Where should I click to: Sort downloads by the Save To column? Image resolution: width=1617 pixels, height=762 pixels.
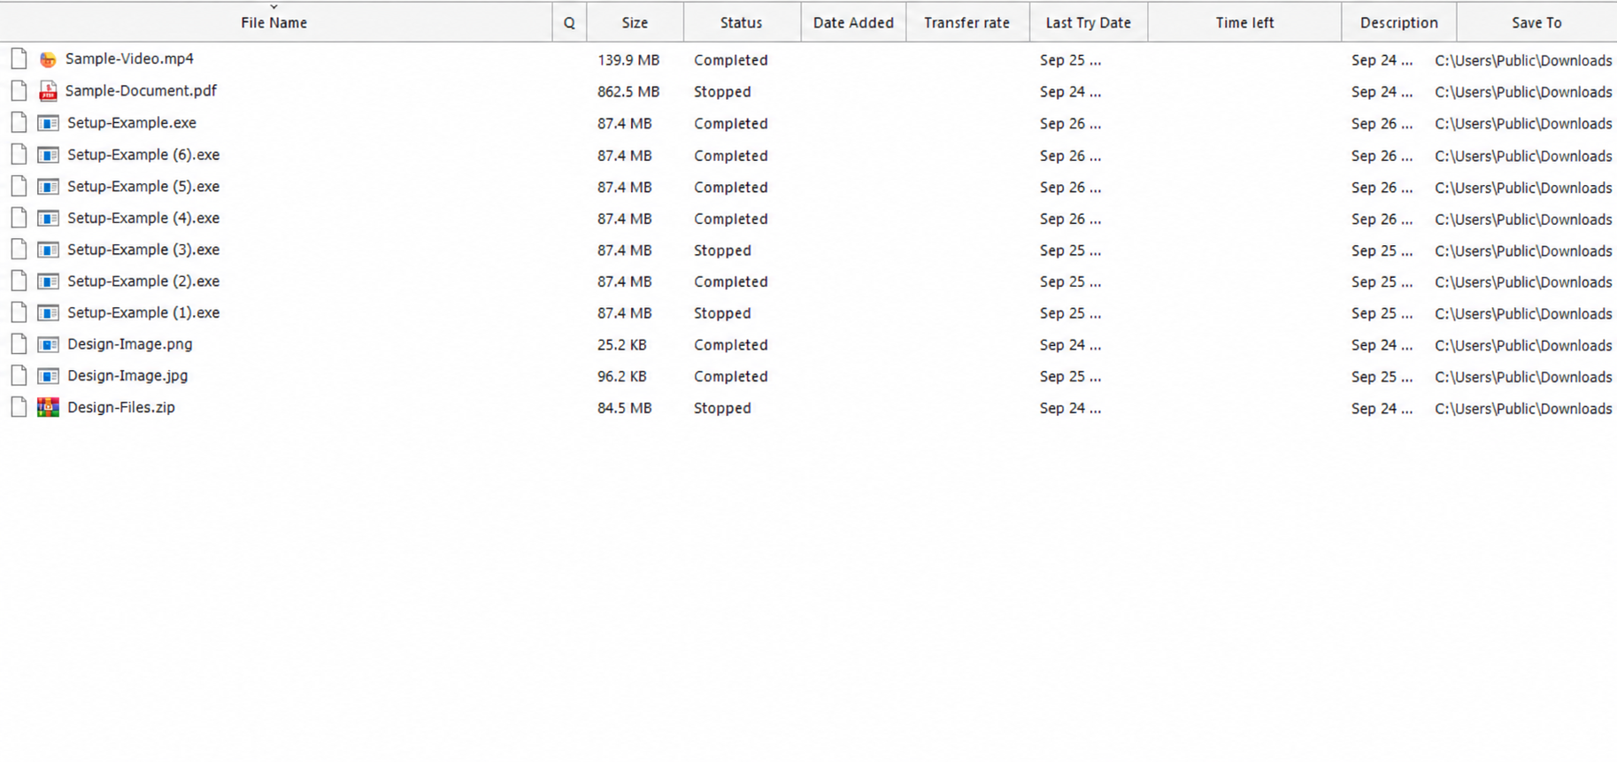point(1536,22)
